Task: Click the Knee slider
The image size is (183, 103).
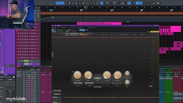Action: click(78, 83)
